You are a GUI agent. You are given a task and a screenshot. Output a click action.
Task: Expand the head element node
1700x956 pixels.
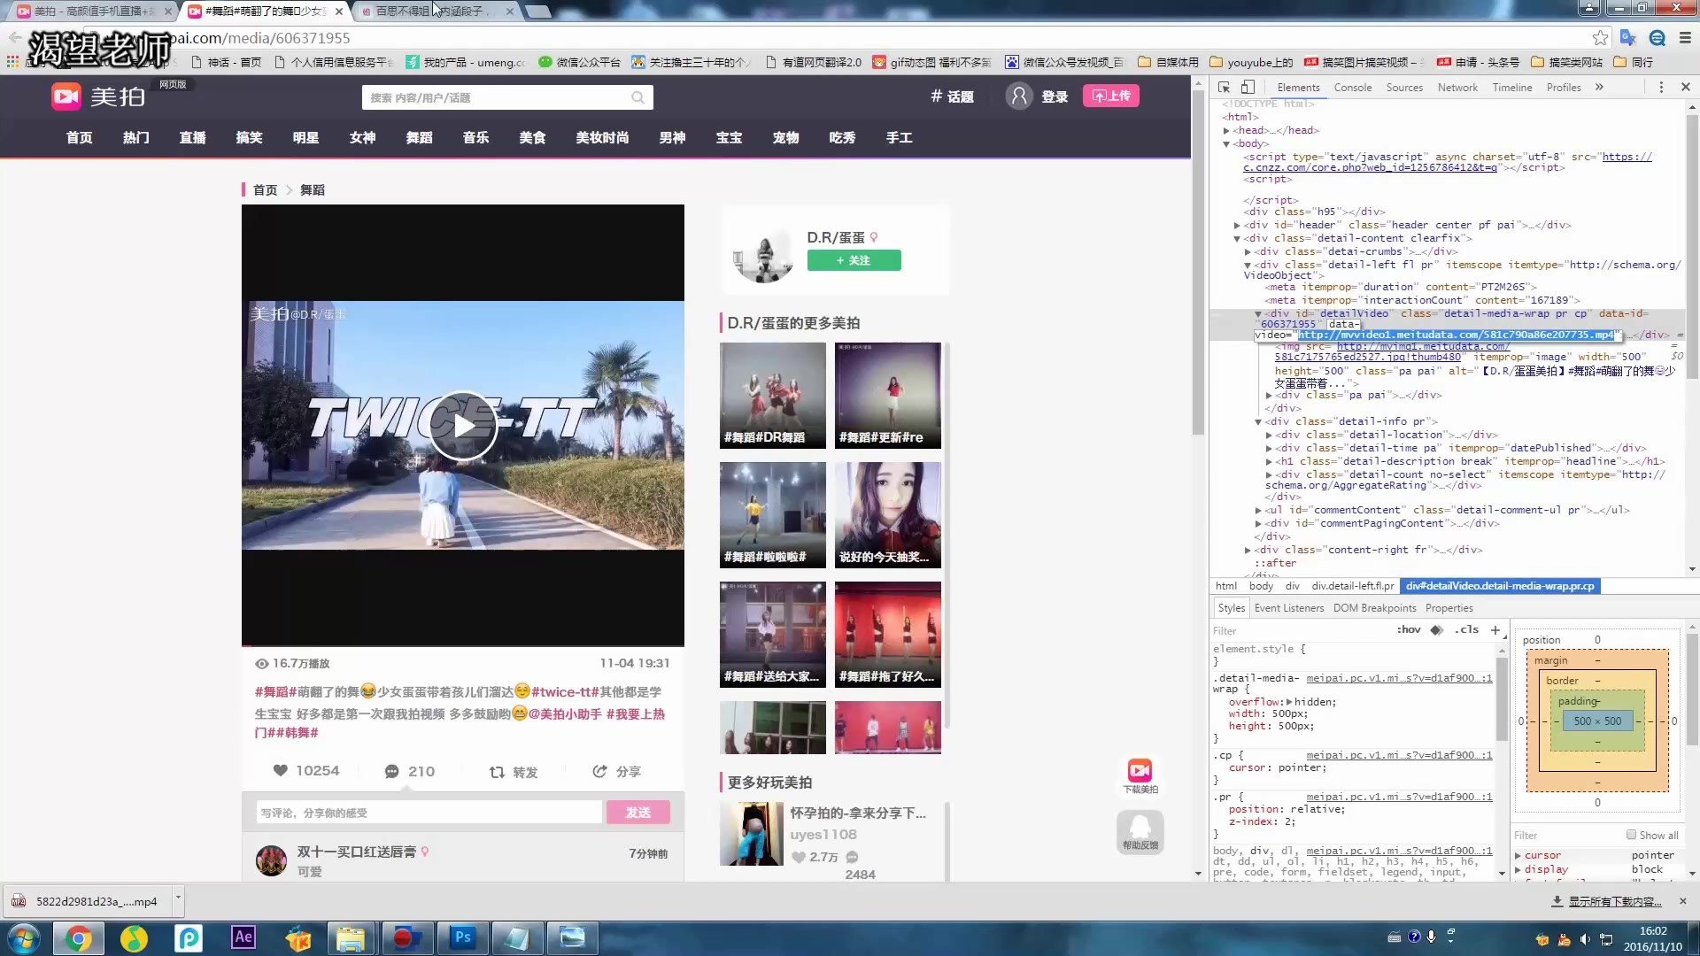[1226, 130]
